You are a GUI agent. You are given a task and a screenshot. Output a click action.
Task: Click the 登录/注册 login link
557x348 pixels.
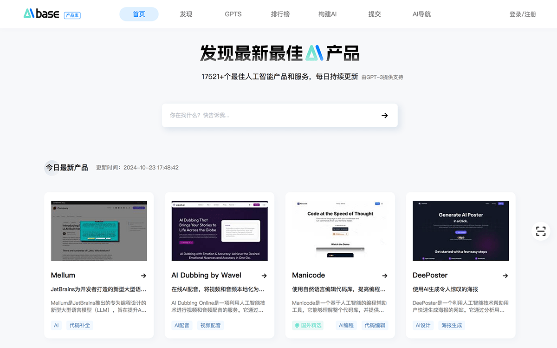coord(523,14)
